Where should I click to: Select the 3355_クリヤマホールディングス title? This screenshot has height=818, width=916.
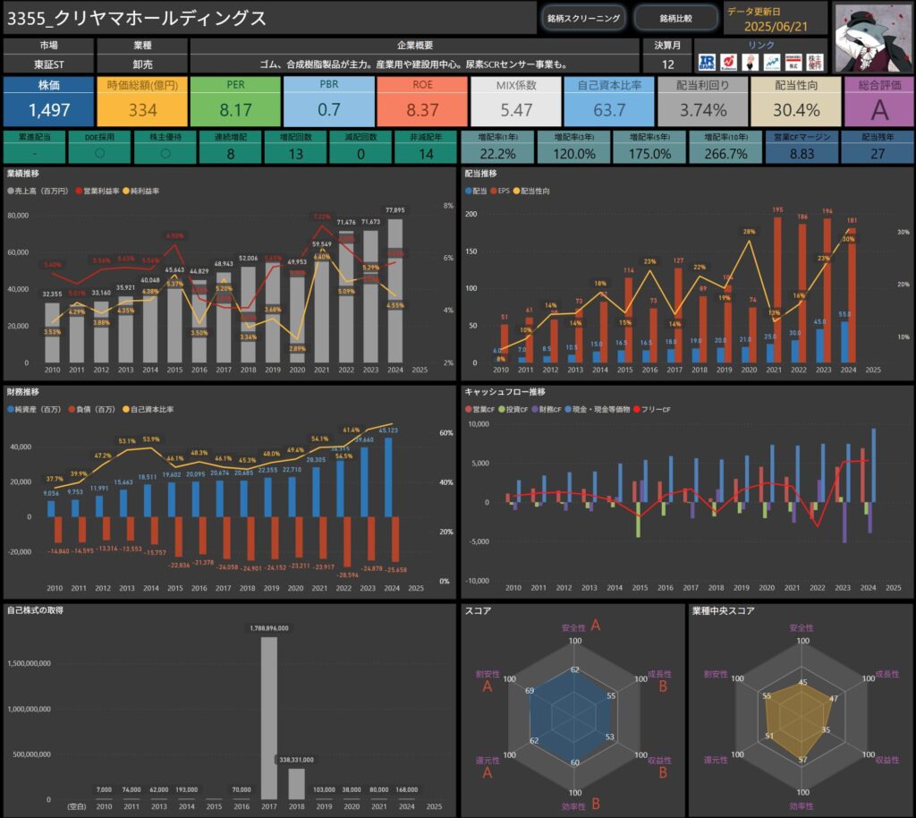pyautogui.click(x=137, y=18)
